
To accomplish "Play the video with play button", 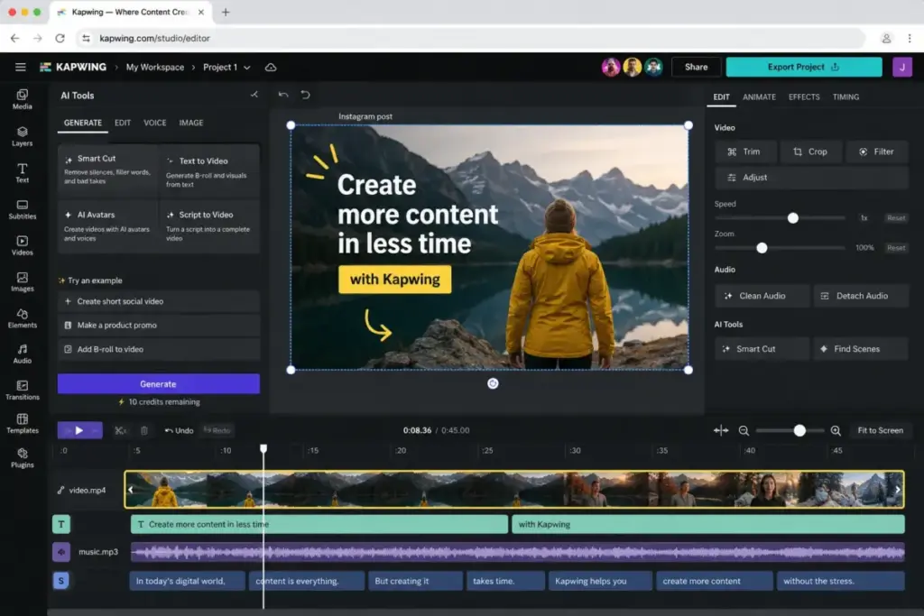I will point(79,430).
